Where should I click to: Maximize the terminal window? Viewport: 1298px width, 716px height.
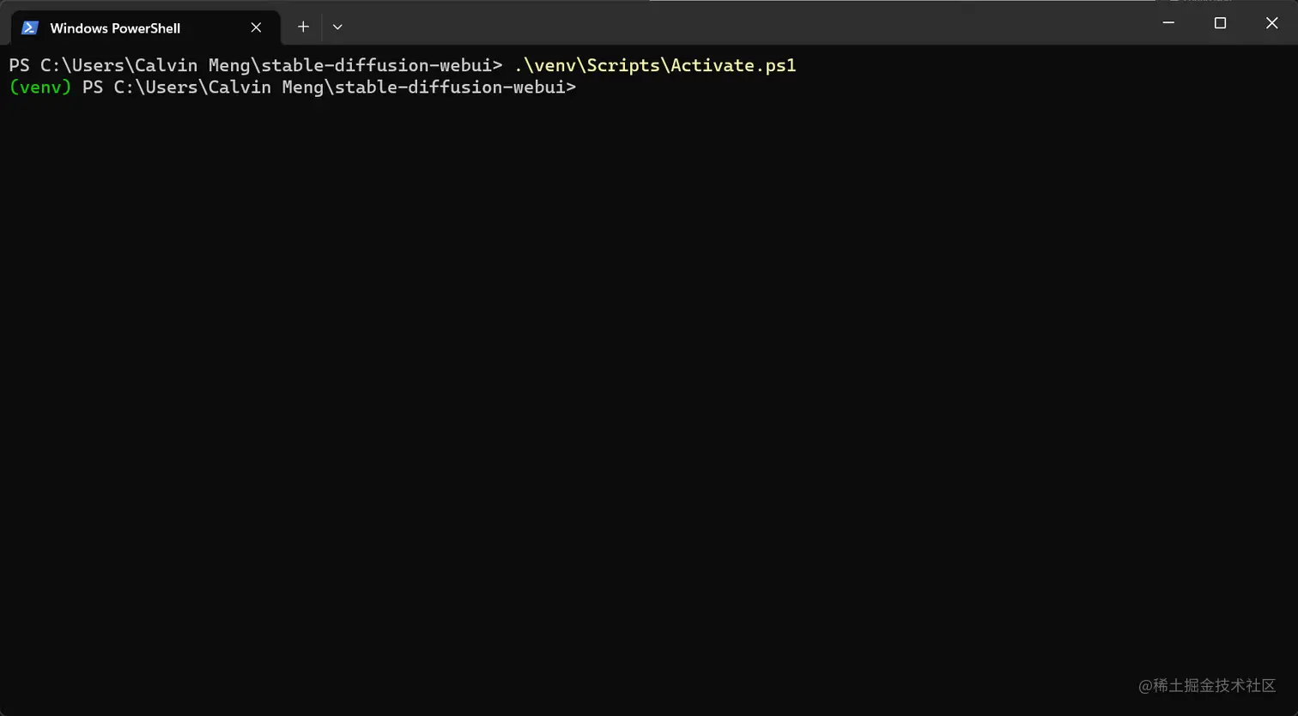(x=1220, y=23)
